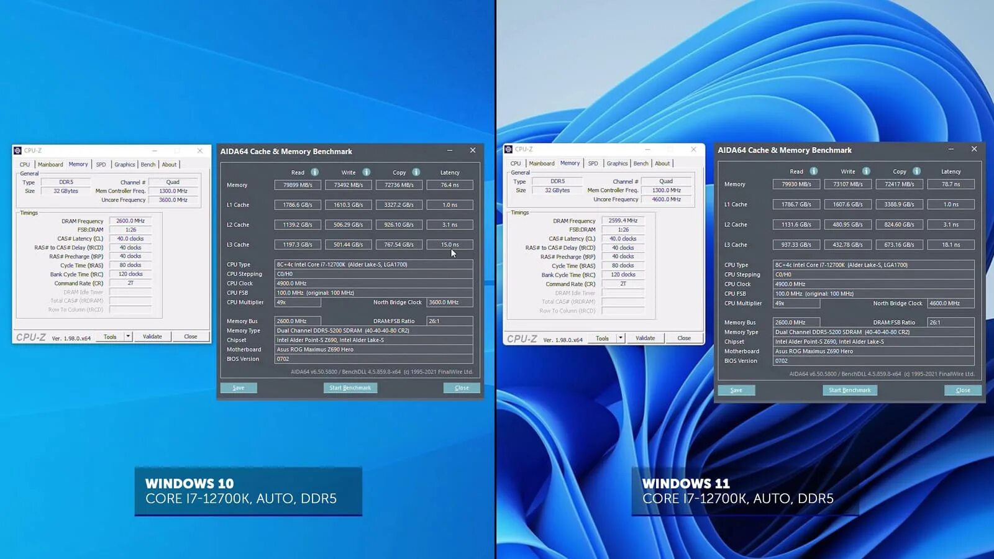Click Validate in Windows 11 CPU-Z
The image size is (994, 559).
[x=645, y=338]
